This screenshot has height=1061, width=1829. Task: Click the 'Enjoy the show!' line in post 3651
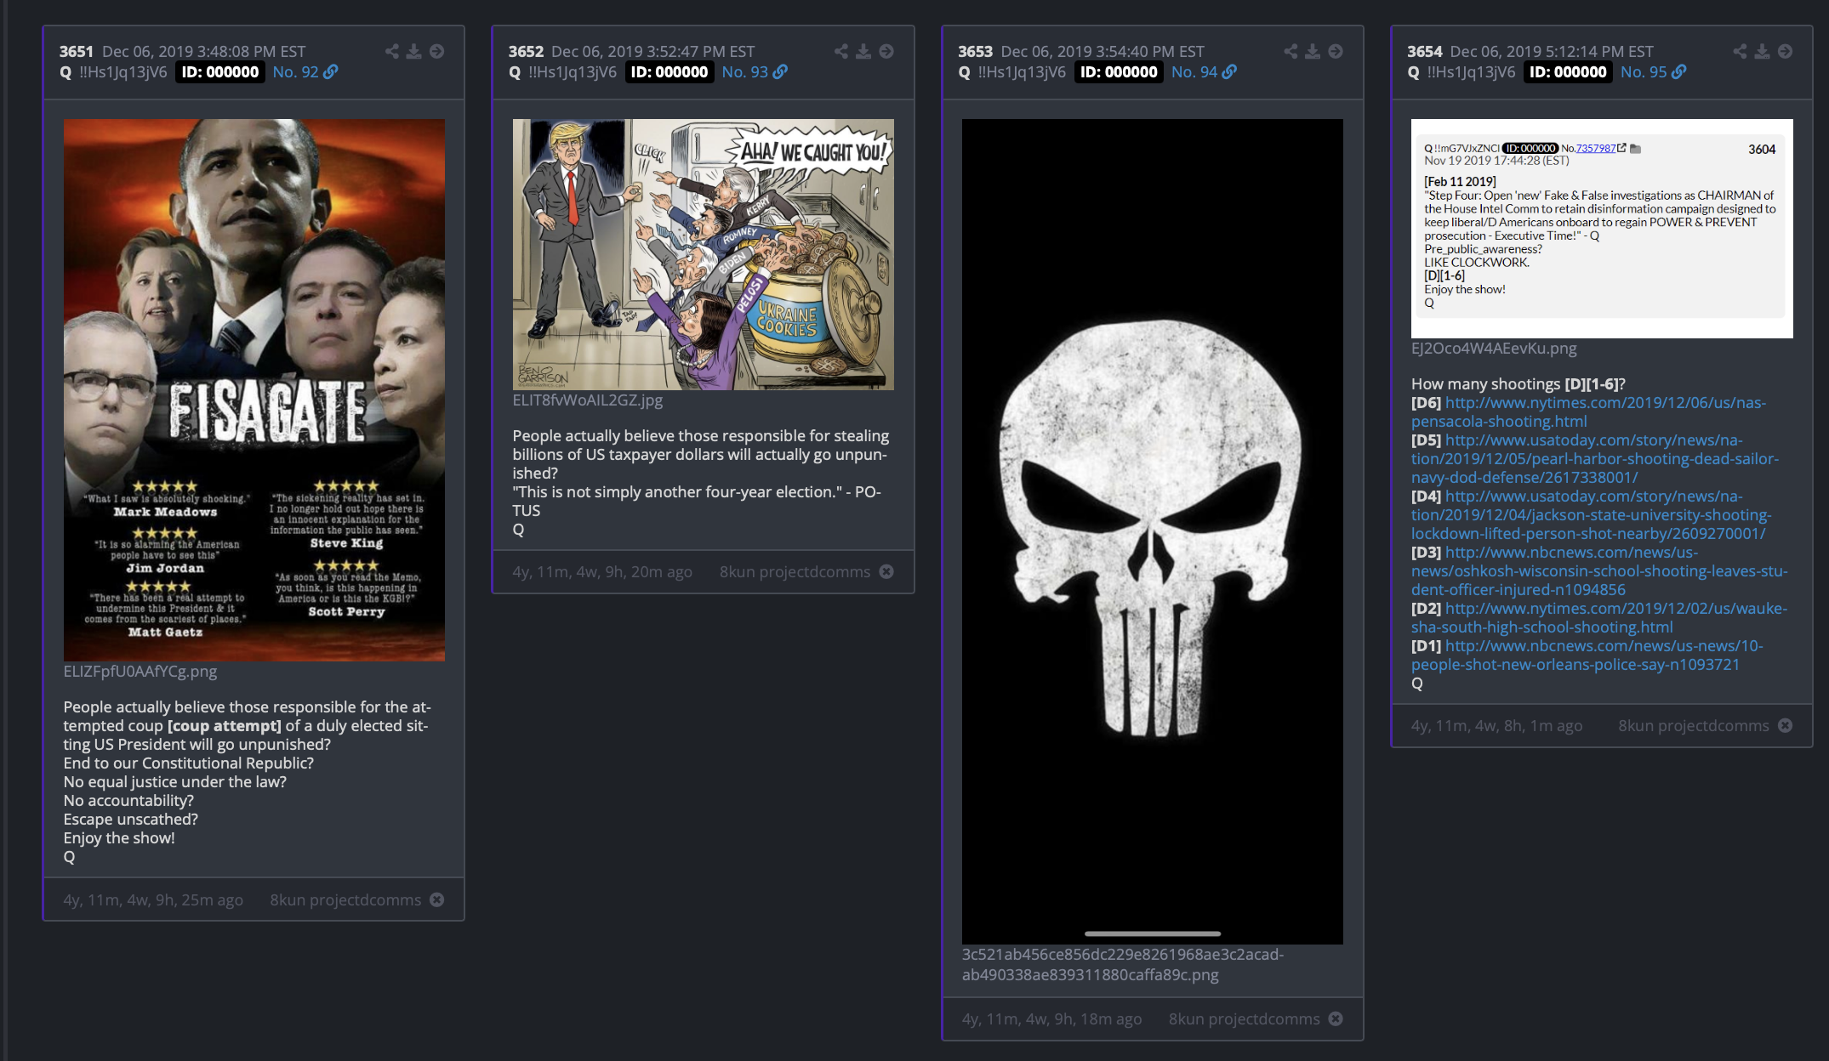(x=119, y=837)
